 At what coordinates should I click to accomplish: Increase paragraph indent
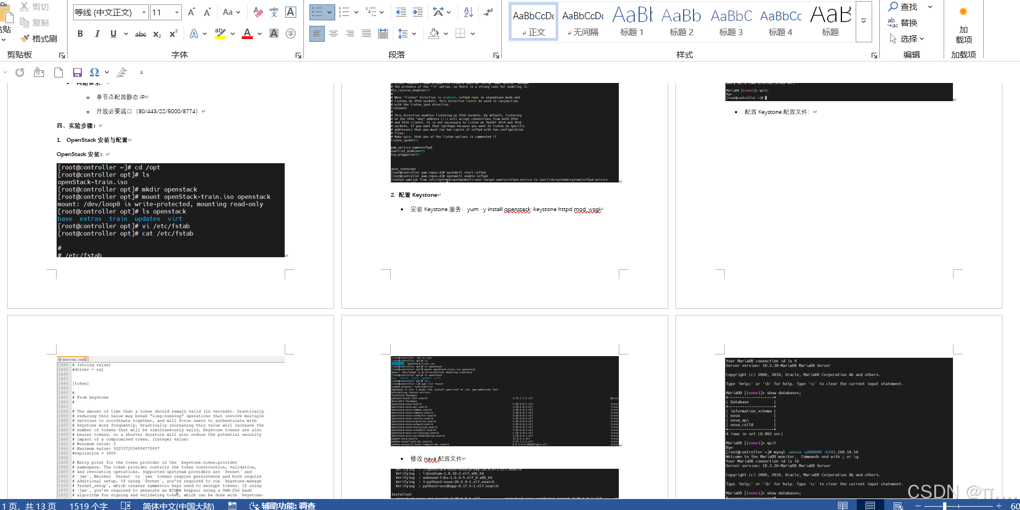point(418,12)
